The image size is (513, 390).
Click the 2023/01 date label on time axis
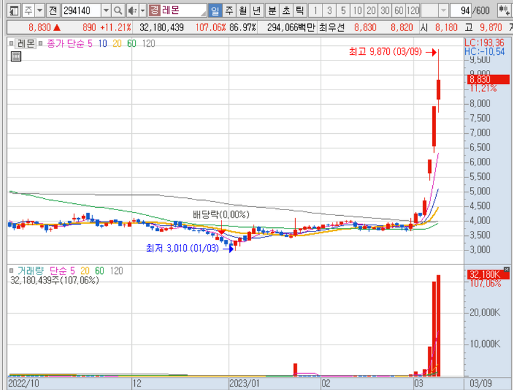[x=244, y=384]
